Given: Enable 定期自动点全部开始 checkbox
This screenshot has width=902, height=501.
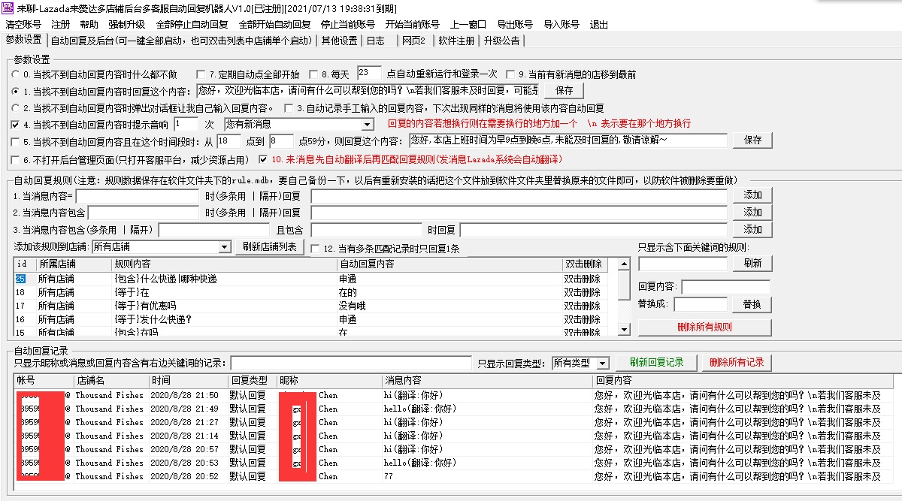Looking at the screenshot, I should click(200, 74).
